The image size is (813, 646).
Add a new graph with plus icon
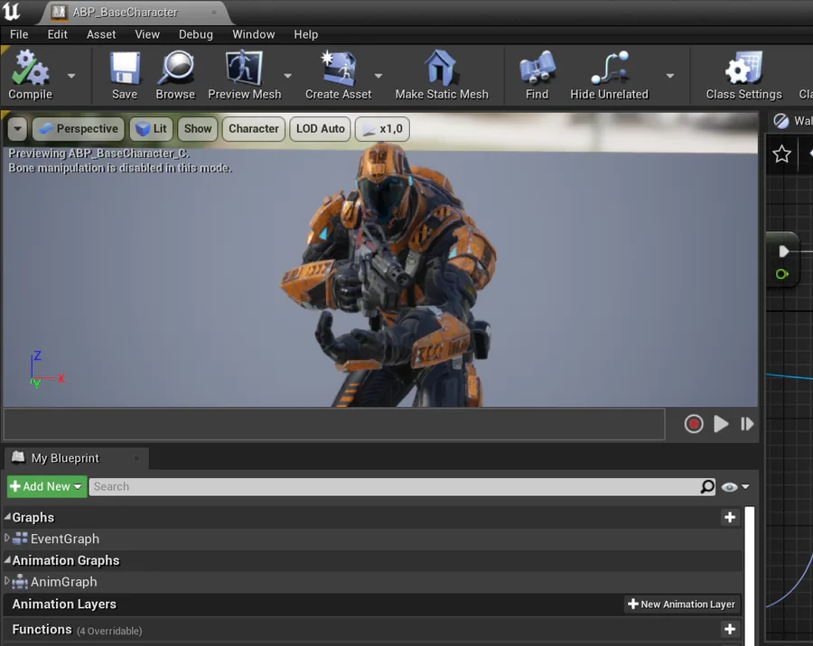tap(730, 517)
